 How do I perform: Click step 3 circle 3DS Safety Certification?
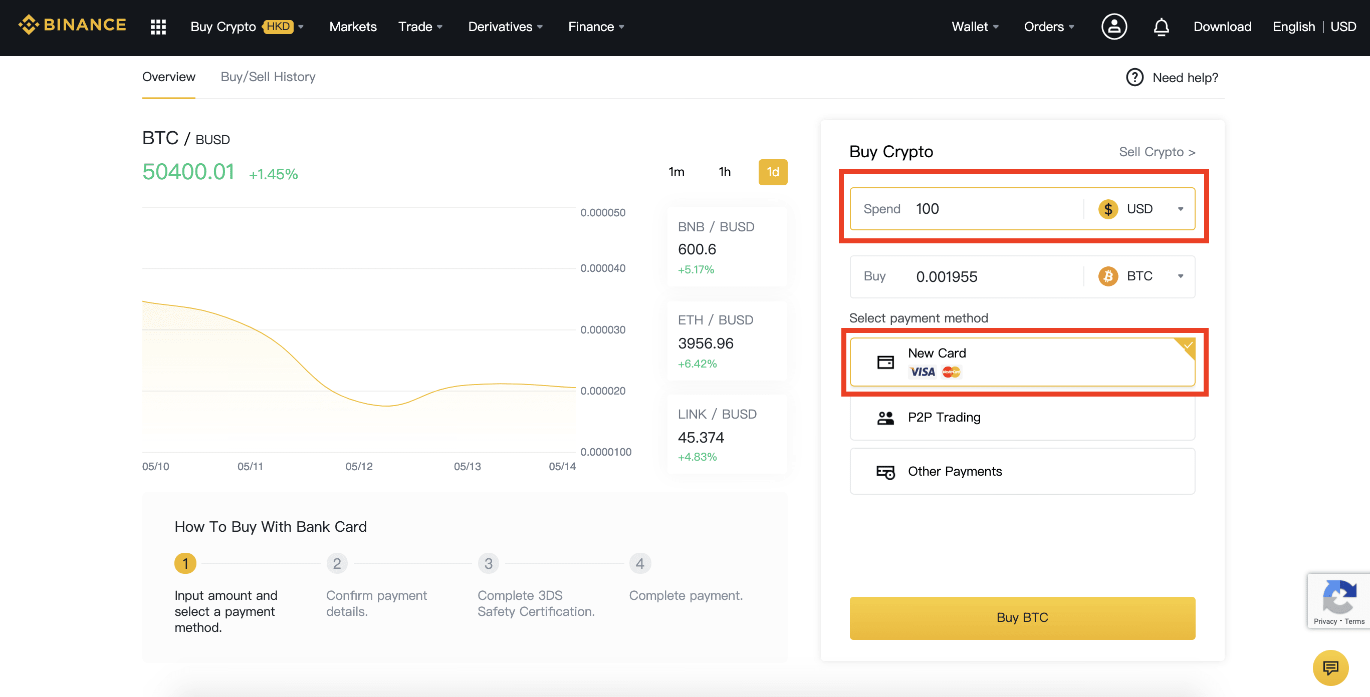tap(488, 564)
